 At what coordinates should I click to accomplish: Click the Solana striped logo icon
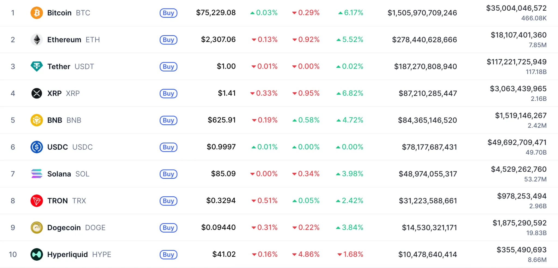pos(37,174)
